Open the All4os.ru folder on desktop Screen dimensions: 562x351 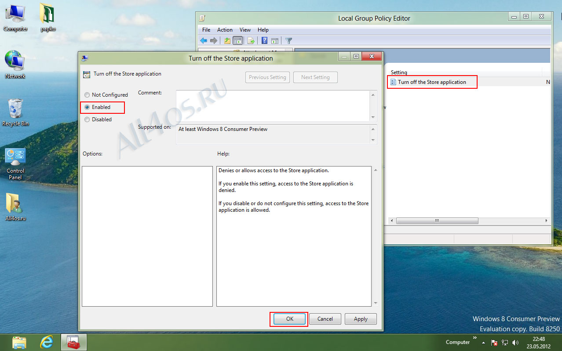point(15,207)
